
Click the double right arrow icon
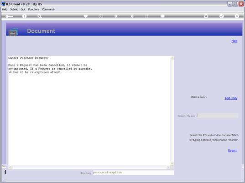click(x=132, y=16)
